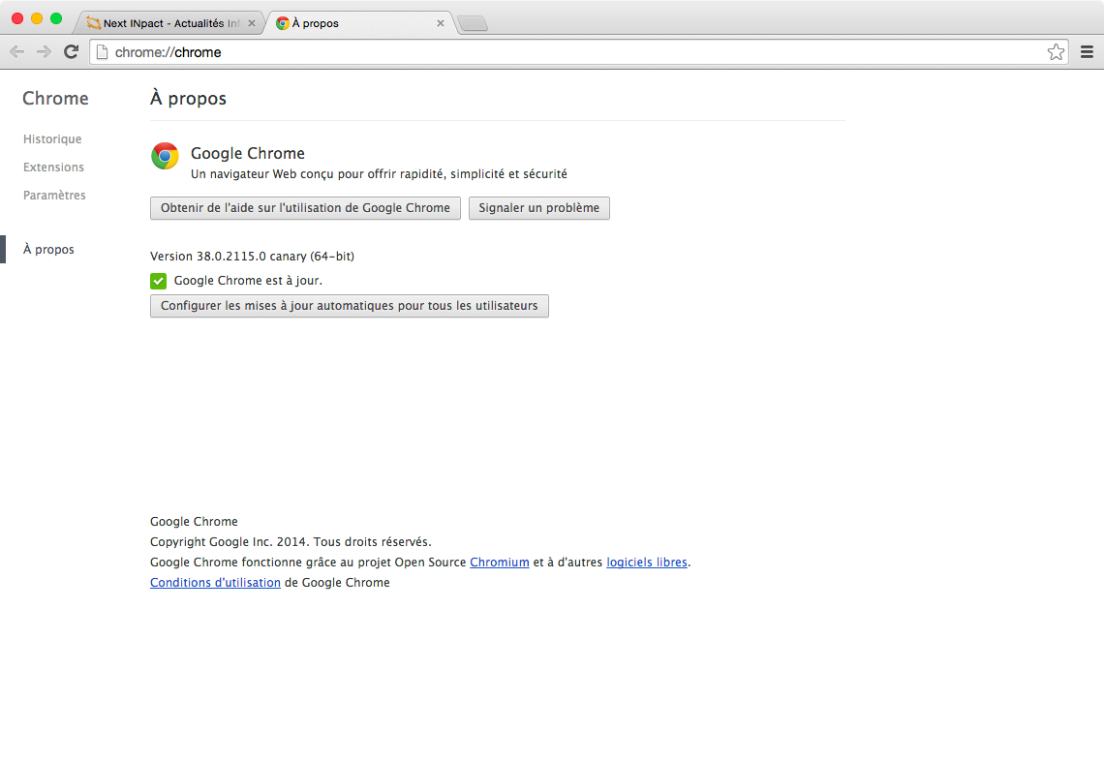
Task: Configure automatic updates for all users
Action: pyautogui.click(x=349, y=306)
